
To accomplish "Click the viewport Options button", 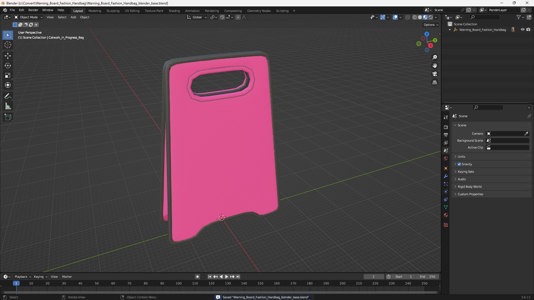I will pos(431,25).
